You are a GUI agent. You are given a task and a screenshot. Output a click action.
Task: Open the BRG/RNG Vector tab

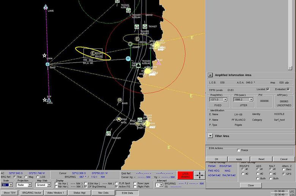(x=32, y=193)
